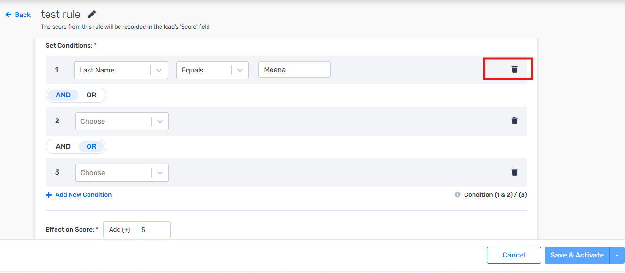625x273 pixels.
Task: Delete condition 3 with trash icon
Action: point(514,172)
